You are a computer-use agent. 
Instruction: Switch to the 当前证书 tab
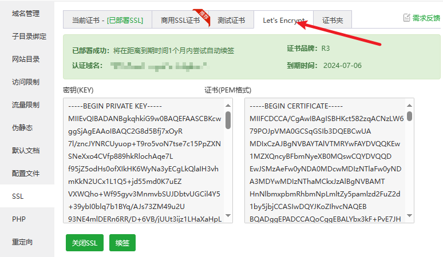click(107, 21)
